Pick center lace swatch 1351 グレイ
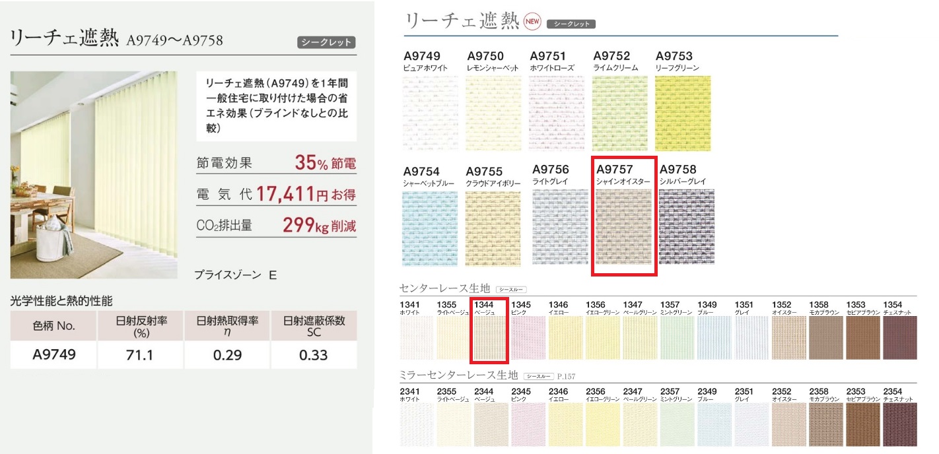 click(x=751, y=337)
